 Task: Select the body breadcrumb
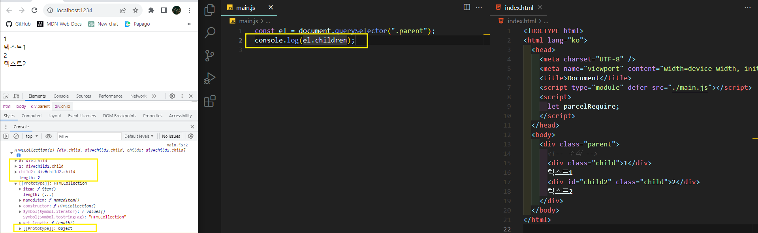[x=21, y=106]
